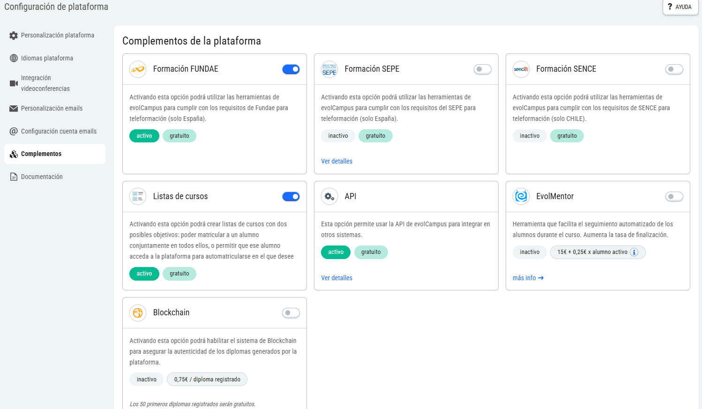Image resolution: width=702 pixels, height=409 pixels.
Task: Click the 'Blockchain' card title
Action: point(171,312)
